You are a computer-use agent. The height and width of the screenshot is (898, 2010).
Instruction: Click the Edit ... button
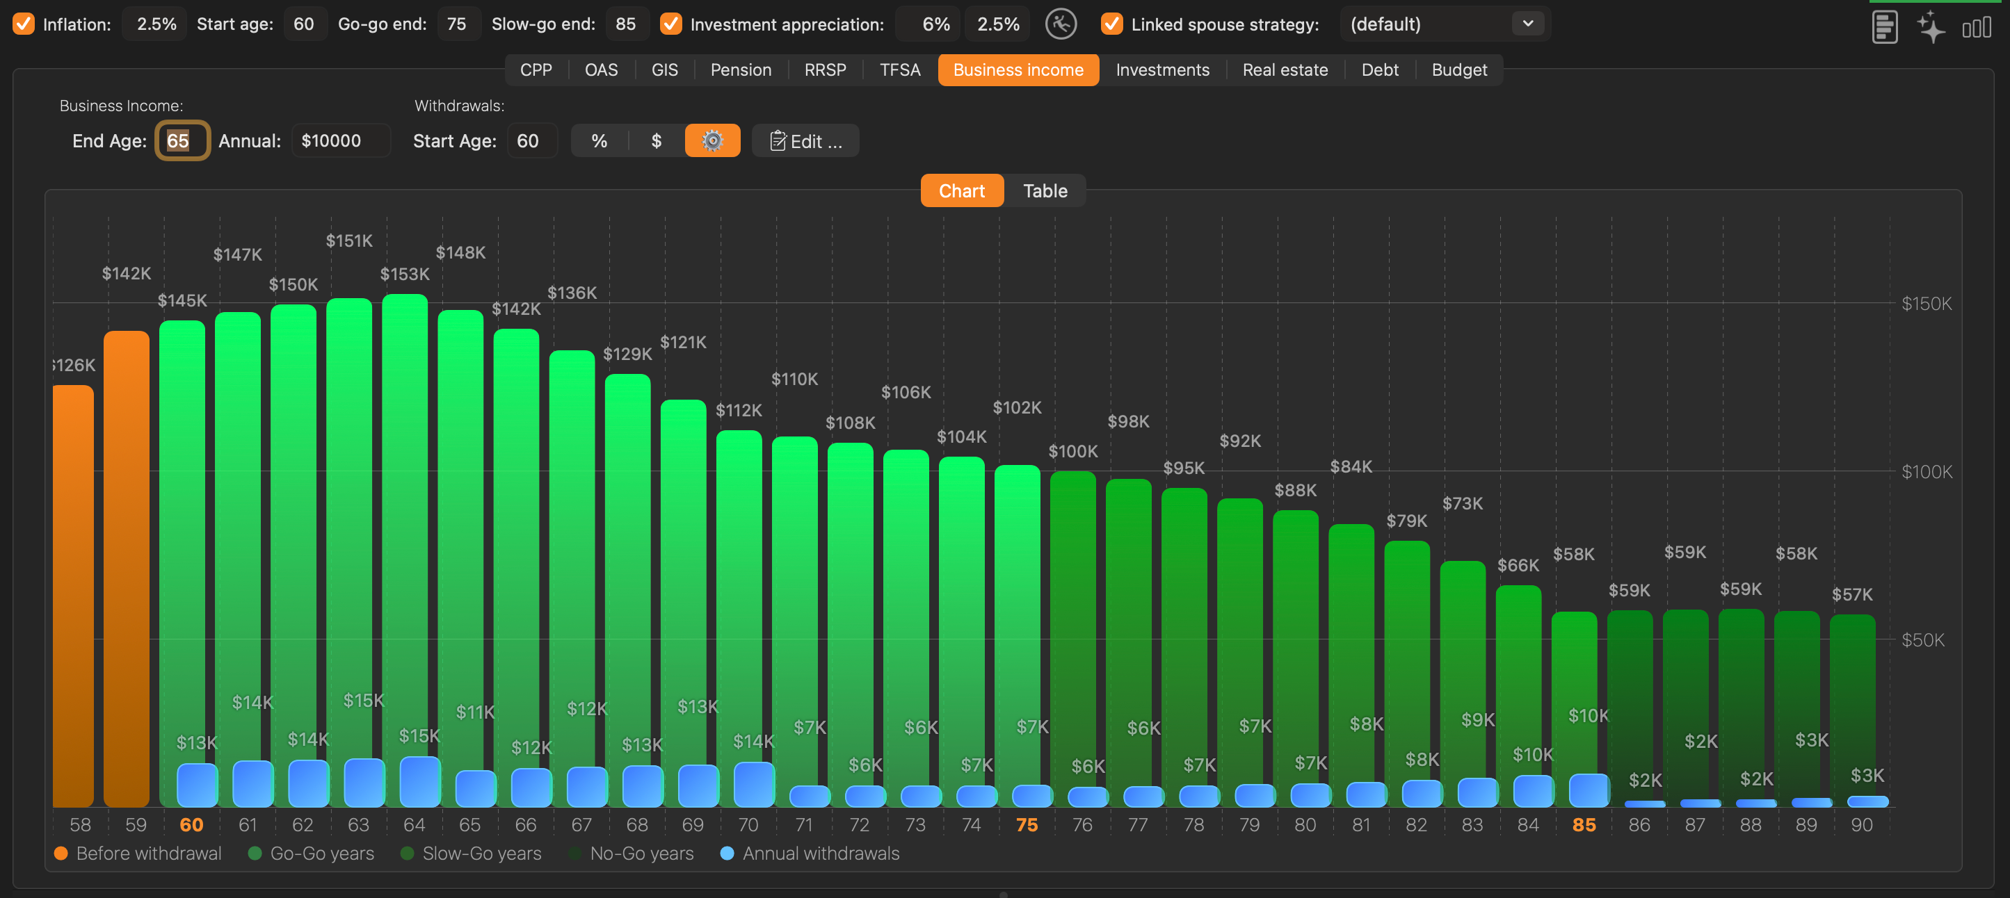click(805, 141)
